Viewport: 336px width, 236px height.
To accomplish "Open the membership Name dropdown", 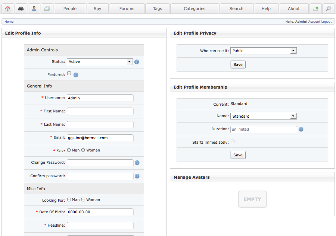I will (x=263, y=116).
